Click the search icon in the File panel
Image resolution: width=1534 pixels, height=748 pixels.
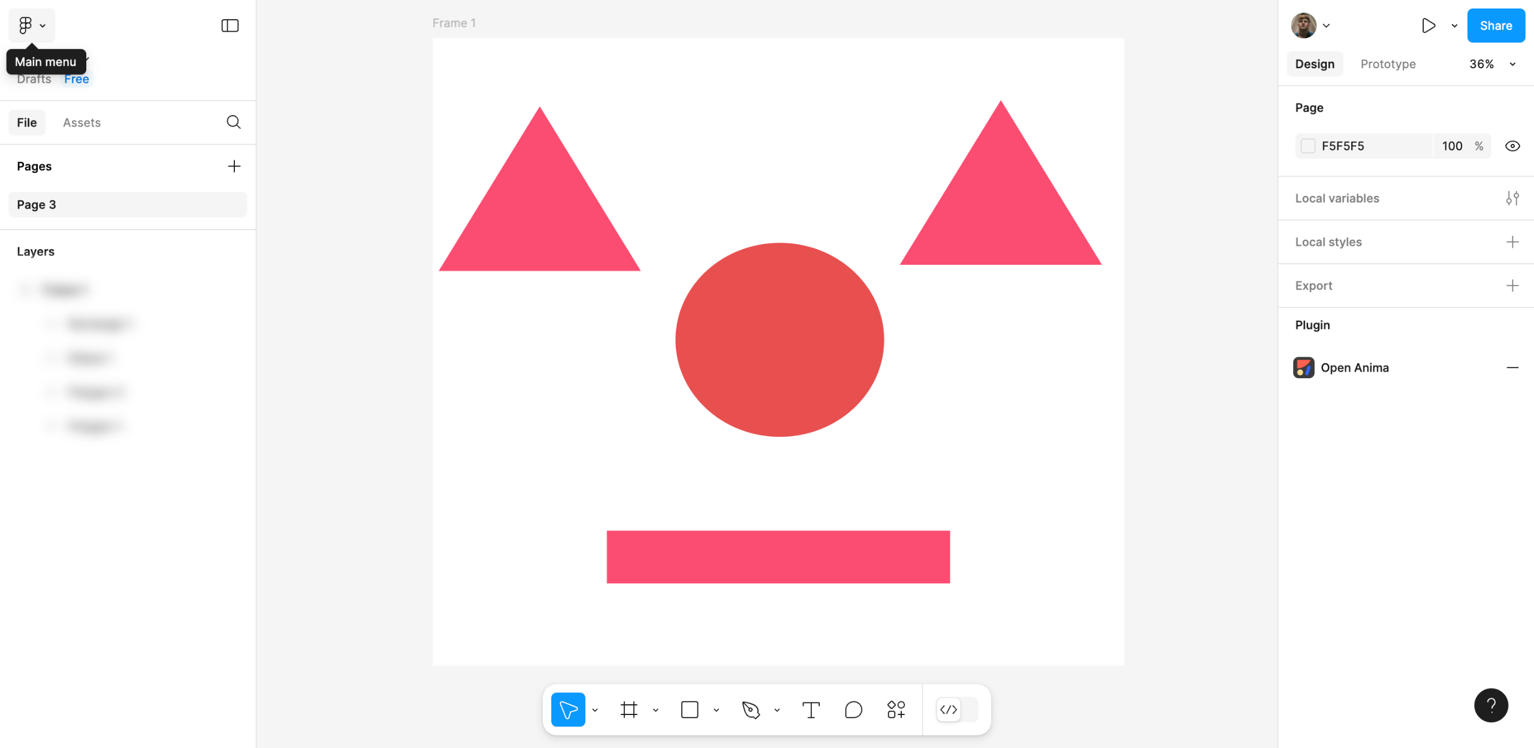pyautogui.click(x=234, y=122)
